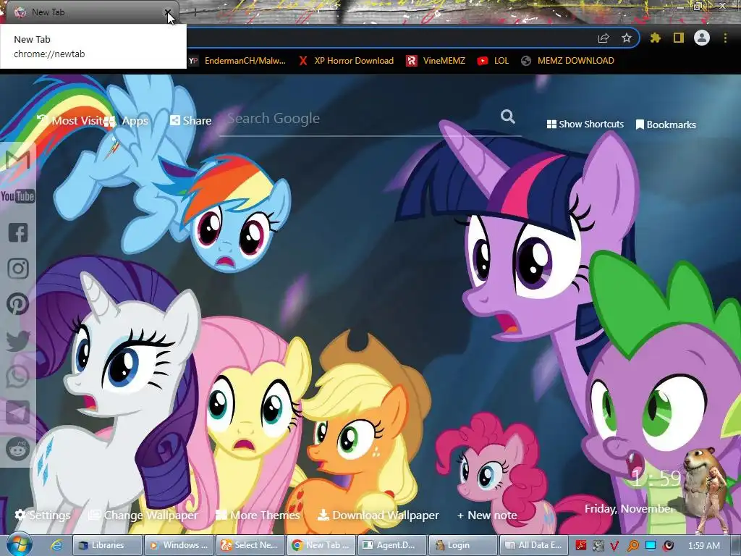Switch to the Select Ne... taskbar window

(250, 545)
